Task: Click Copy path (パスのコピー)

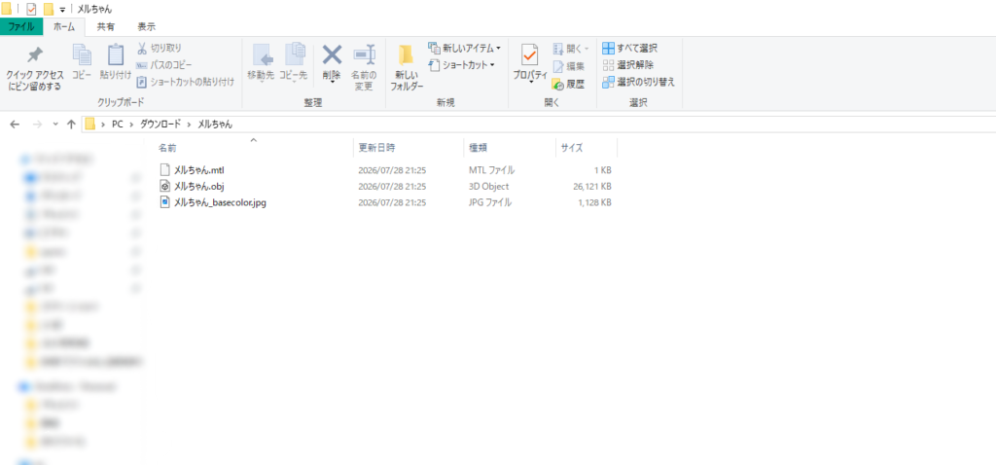Action: 163,65
